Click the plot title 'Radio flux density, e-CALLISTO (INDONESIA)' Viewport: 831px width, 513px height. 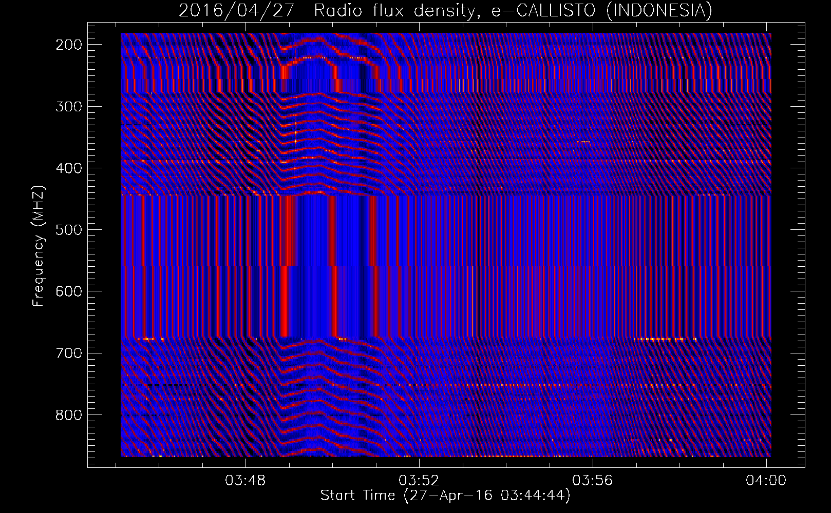coord(513,10)
